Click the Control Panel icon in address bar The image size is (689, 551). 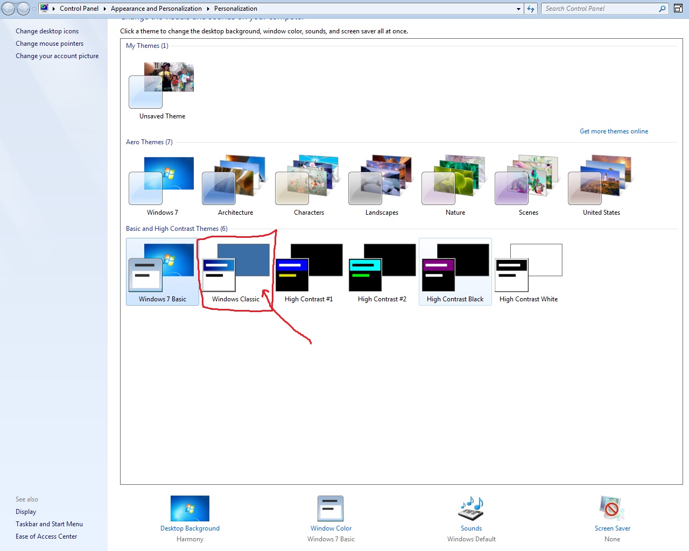click(44, 8)
